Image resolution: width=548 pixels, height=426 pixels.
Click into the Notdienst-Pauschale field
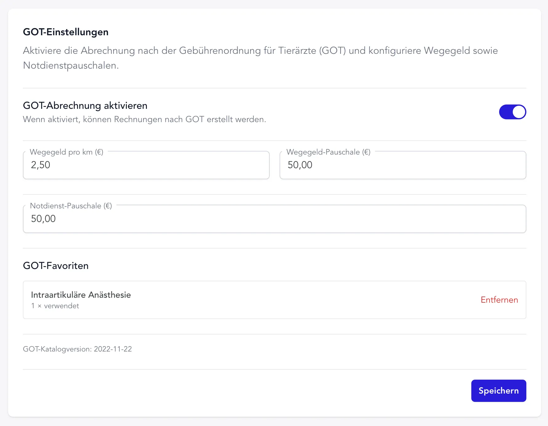coord(275,219)
